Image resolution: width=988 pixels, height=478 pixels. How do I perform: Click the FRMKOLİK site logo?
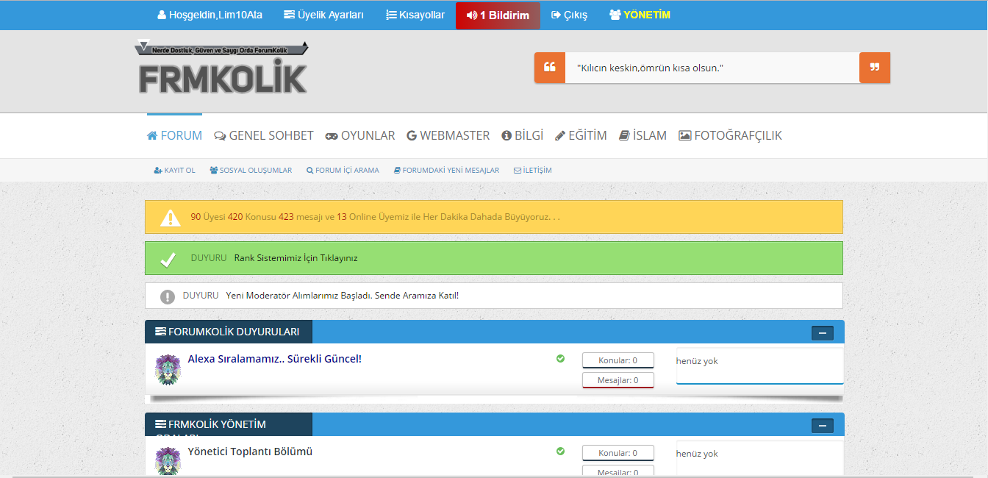[221, 68]
